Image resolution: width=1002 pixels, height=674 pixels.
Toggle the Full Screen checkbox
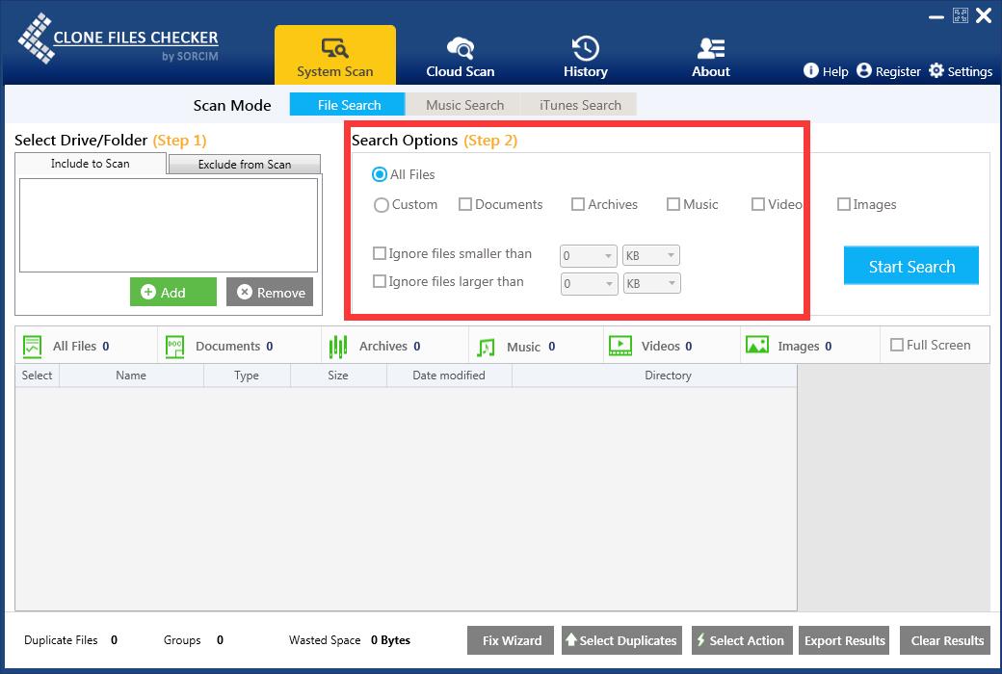point(897,345)
